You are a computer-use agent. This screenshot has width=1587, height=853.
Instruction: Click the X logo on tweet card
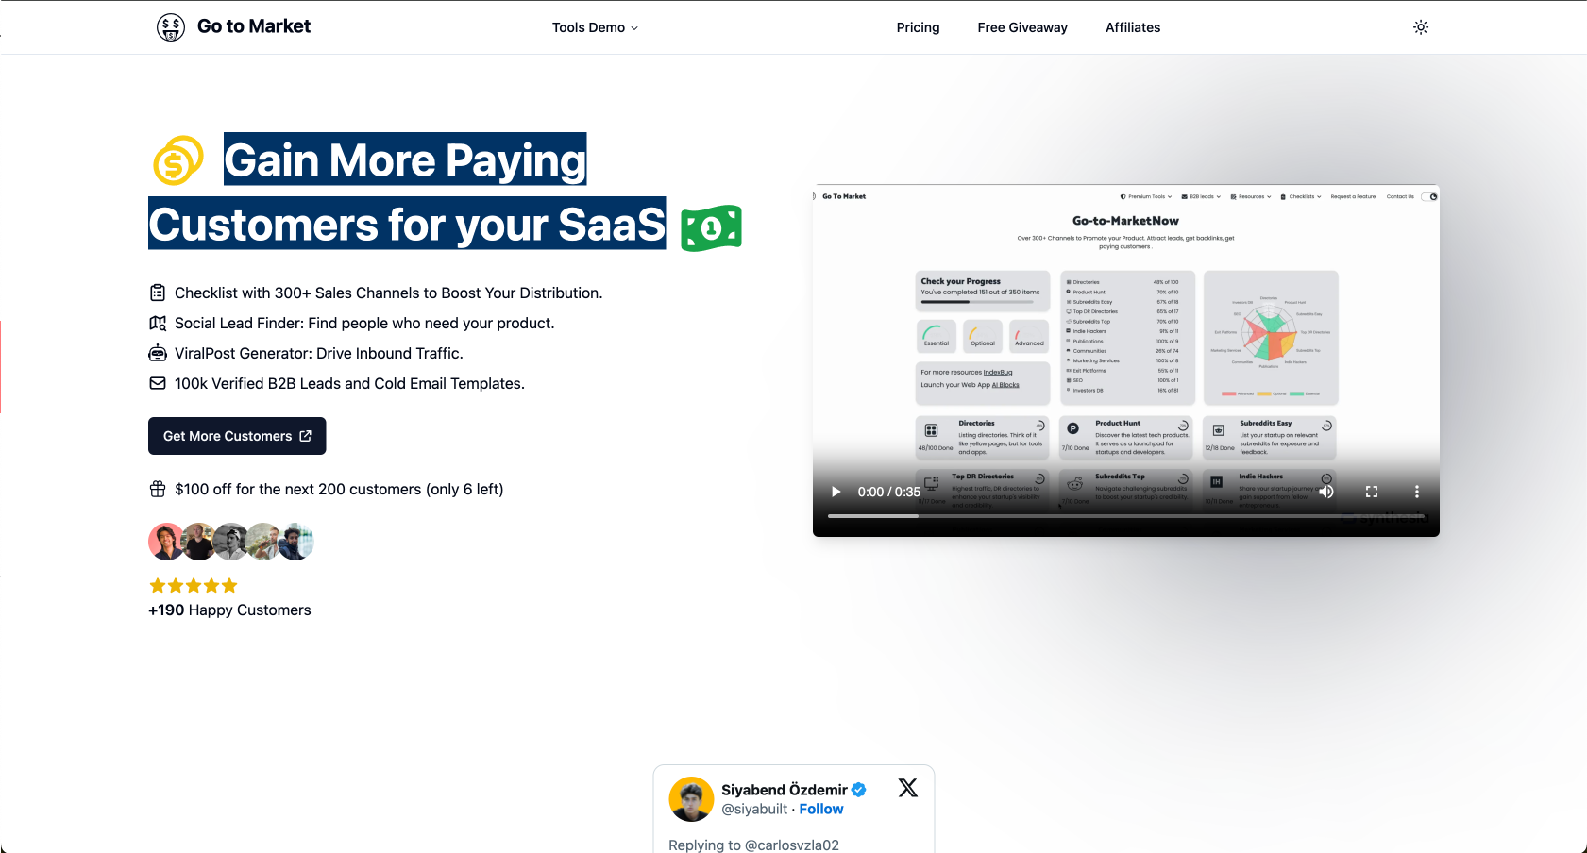[907, 788]
